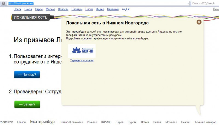The height and width of the screenshot is (125, 219).
Task: Open the Видео link
Action: click(x=100, y=9)
